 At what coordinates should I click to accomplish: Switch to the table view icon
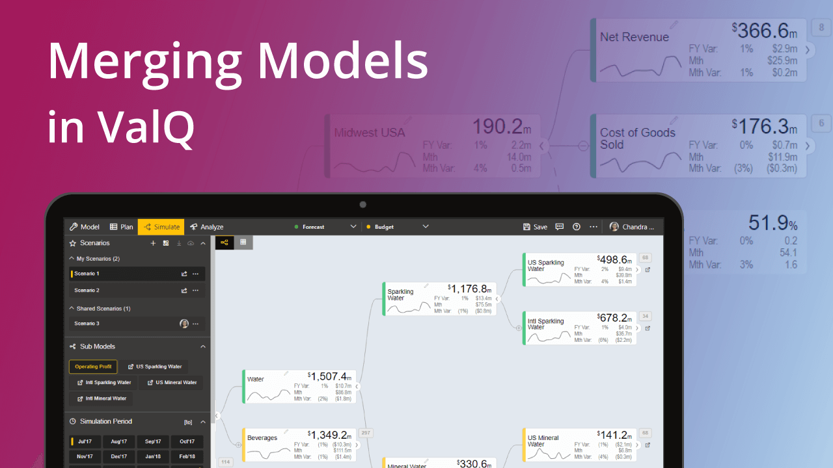point(243,242)
